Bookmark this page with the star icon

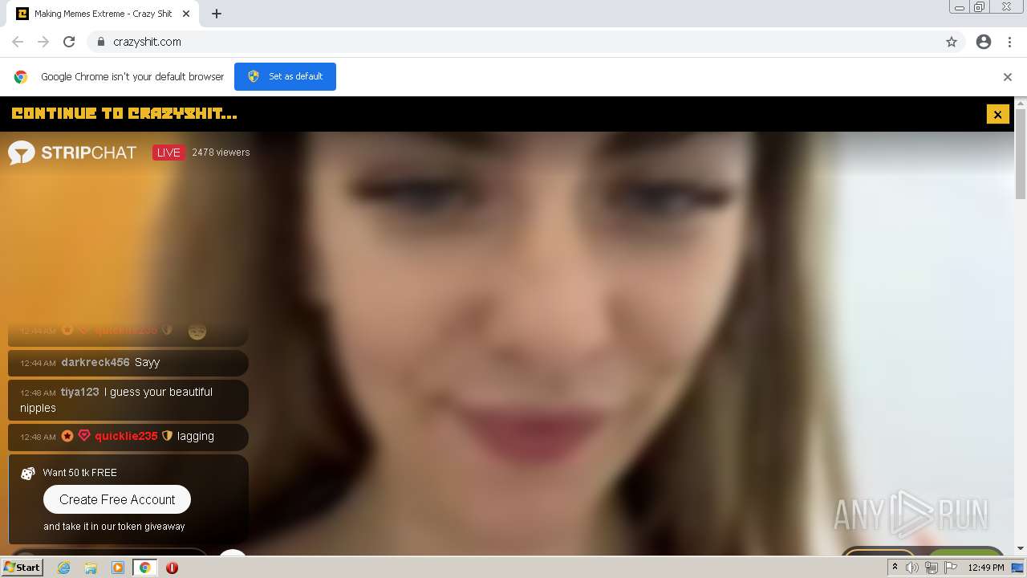952,42
